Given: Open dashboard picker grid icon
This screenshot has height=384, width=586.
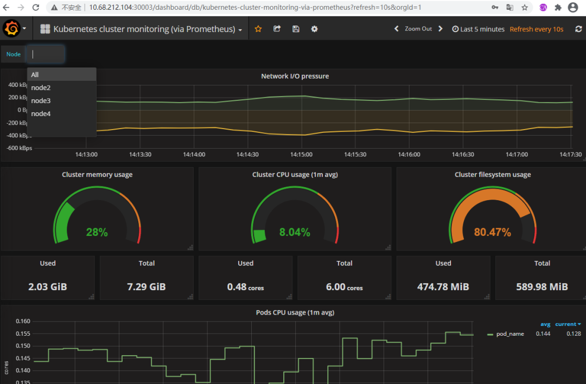Looking at the screenshot, I should coord(45,29).
